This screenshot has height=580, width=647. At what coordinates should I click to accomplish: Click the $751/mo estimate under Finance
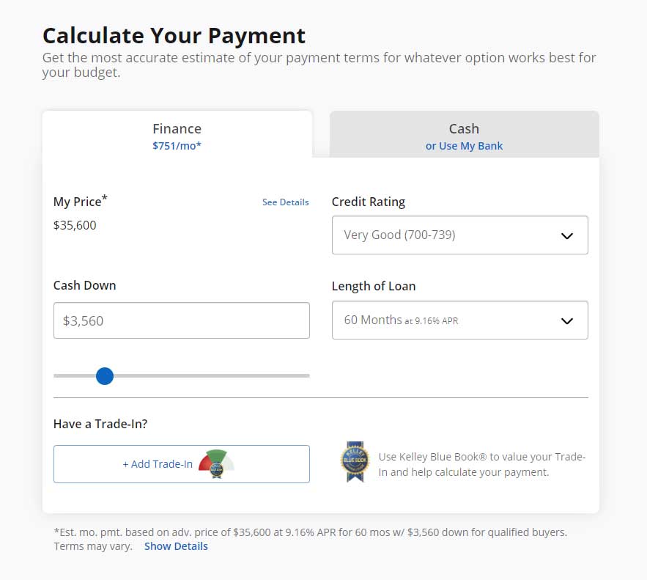coord(177,146)
